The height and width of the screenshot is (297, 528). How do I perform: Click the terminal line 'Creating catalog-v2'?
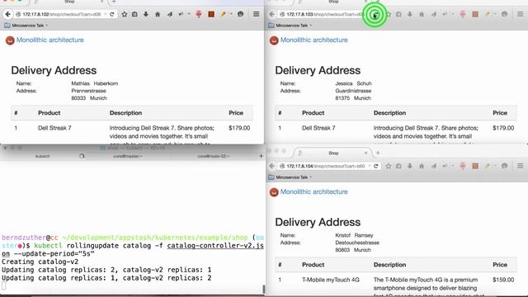coord(40,262)
